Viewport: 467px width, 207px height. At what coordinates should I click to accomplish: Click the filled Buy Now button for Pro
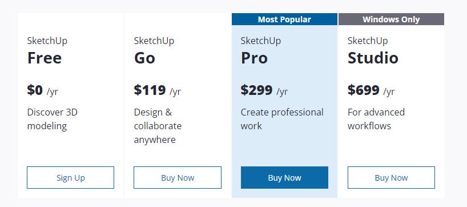pyautogui.click(x=284, y=177)
